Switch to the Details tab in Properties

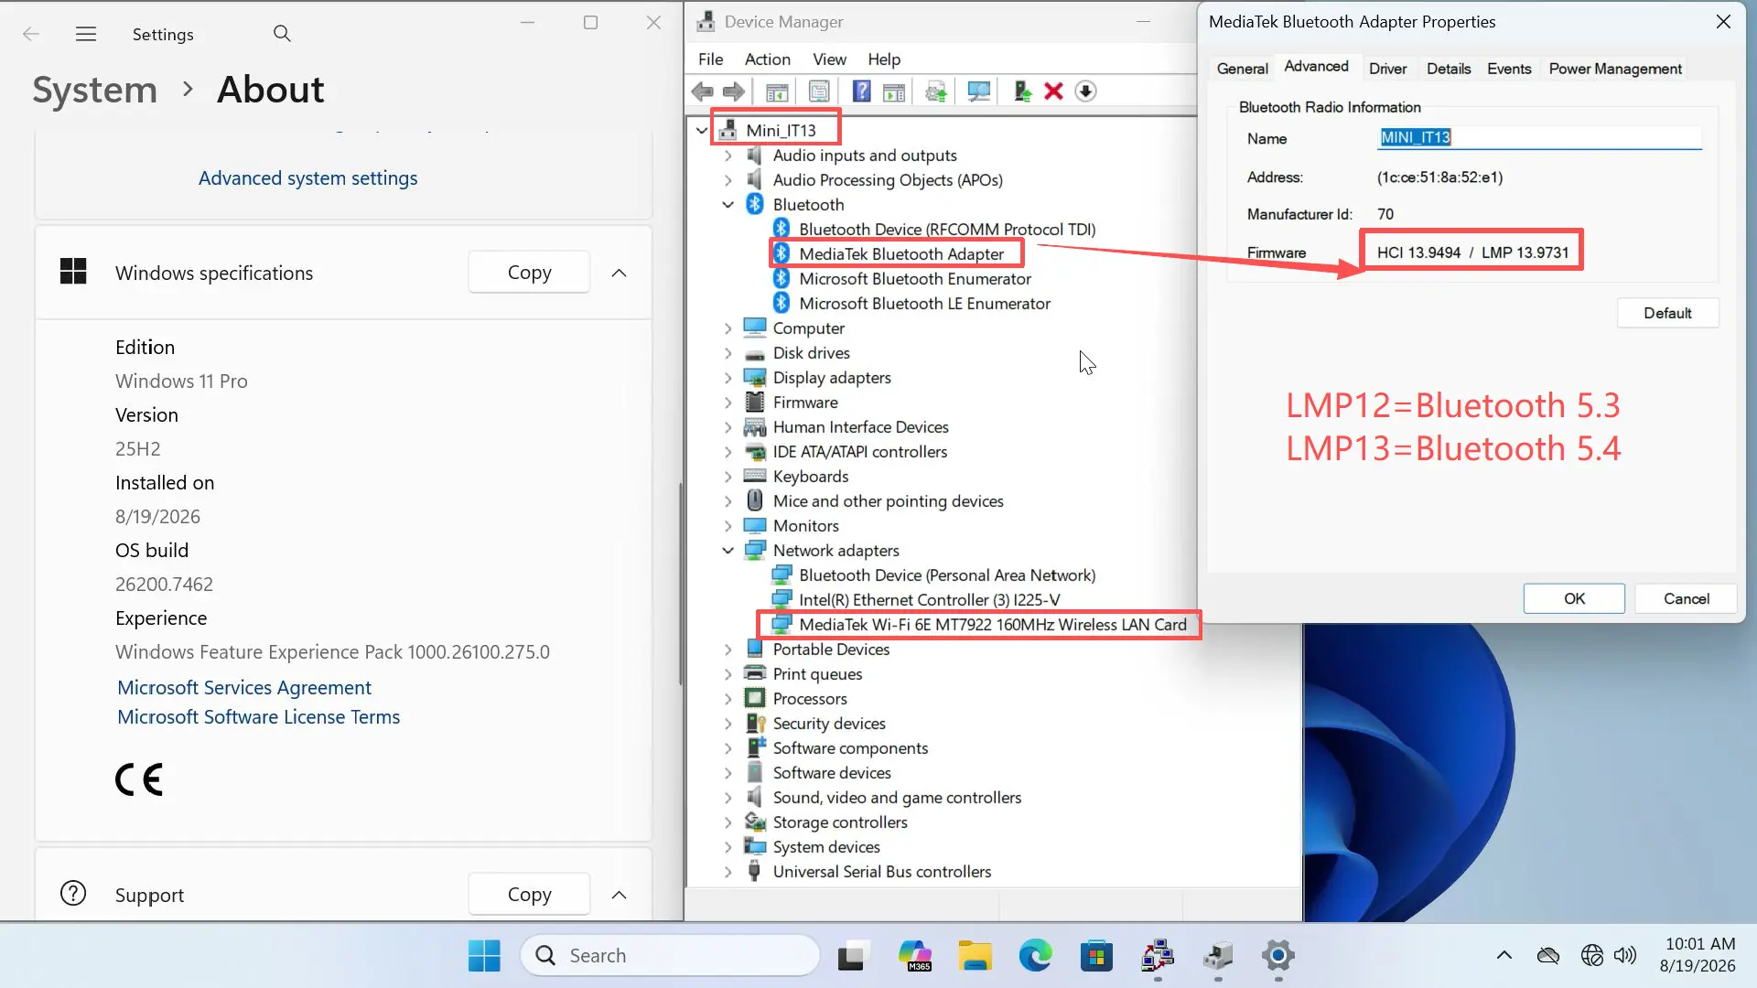pos(1448,69)
